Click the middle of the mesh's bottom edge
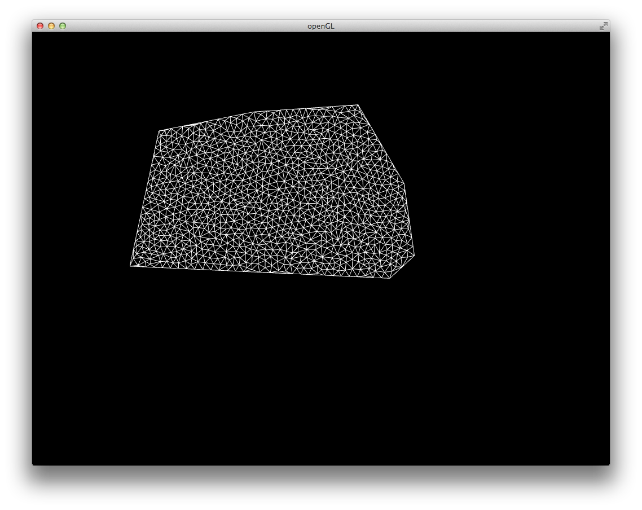This screenshot has height=510, width=642. [x=260, y=272]
